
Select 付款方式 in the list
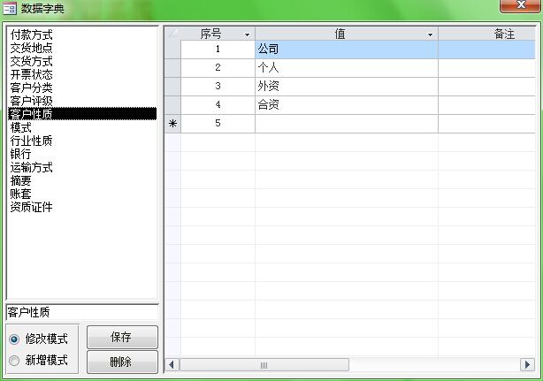click(82, 34)
